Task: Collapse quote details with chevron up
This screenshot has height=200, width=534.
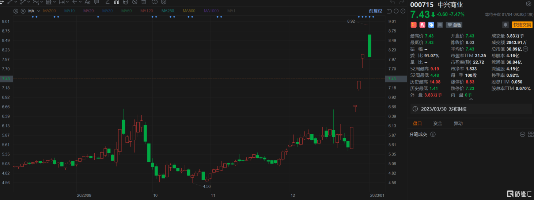Action: point(471,99)
